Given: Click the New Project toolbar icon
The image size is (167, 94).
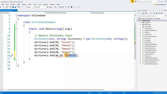Looking at the screenshot, I should (7, 7).
